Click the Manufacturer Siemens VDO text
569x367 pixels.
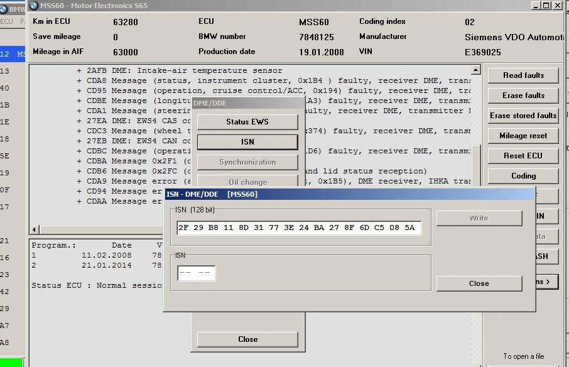tap(514, 37)
